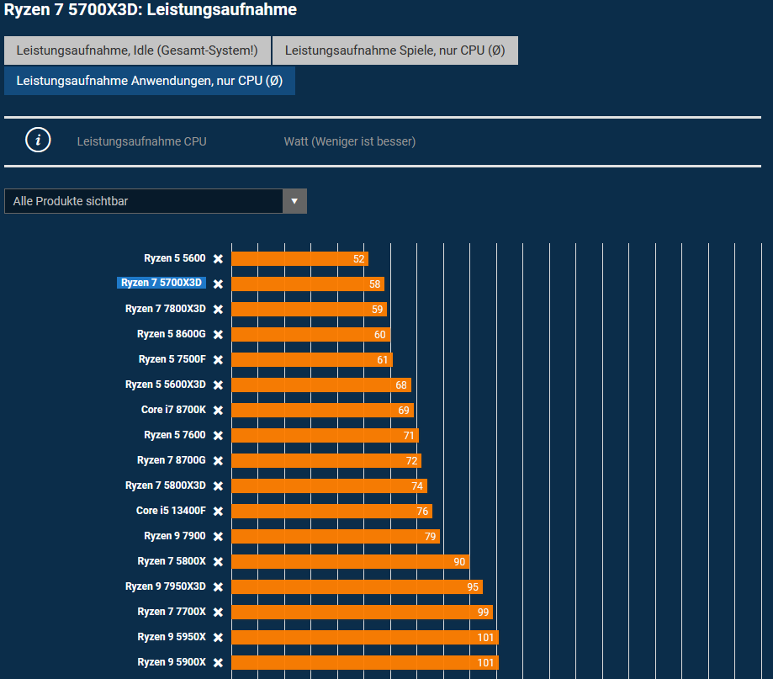Screen dimensions: 773x679
Task: Remove Ryzen 7 7700X using its X icon
Action: click(x=218, y=612)
